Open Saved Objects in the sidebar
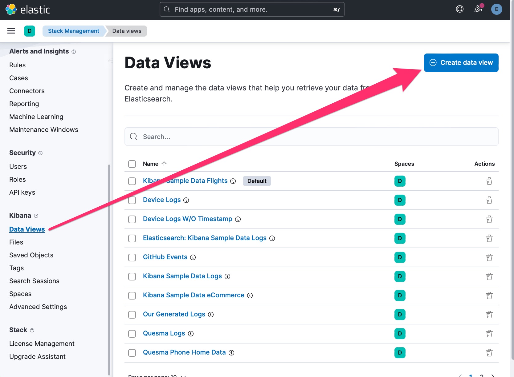The height and width of the screenshot is (377, 514). pos(31,255)
